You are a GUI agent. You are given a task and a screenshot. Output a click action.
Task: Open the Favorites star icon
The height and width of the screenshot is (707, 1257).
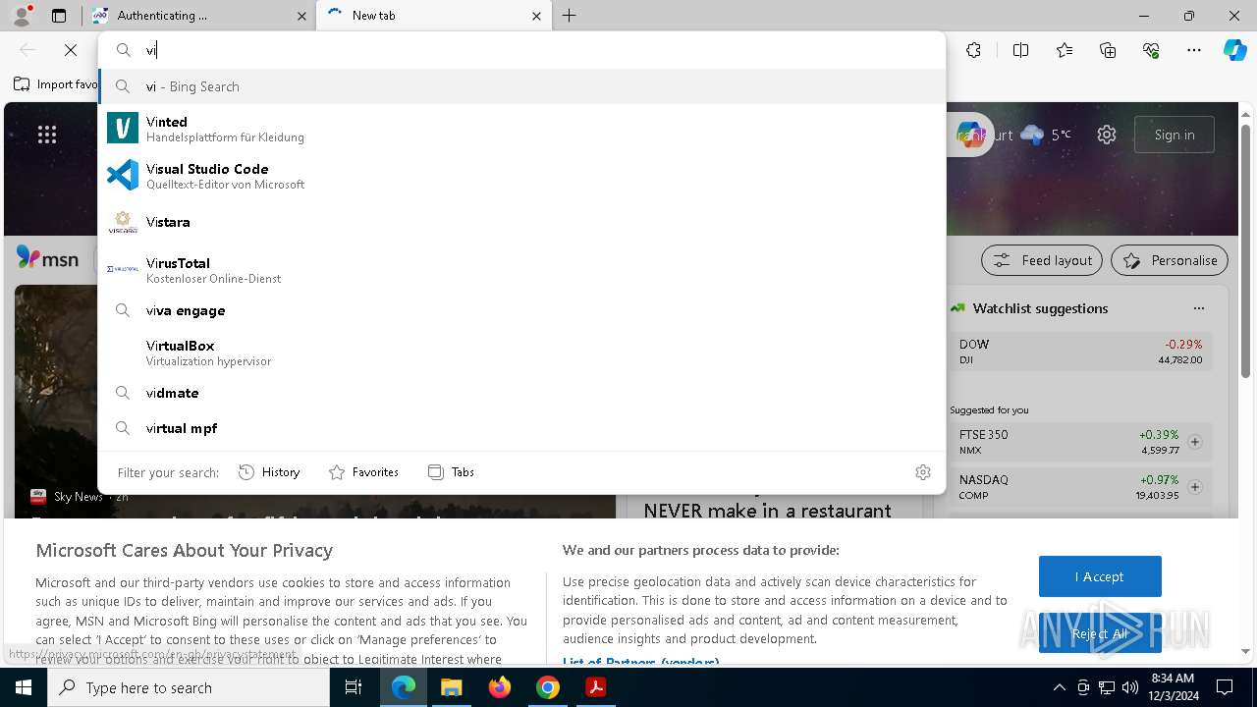(1065, 50)
